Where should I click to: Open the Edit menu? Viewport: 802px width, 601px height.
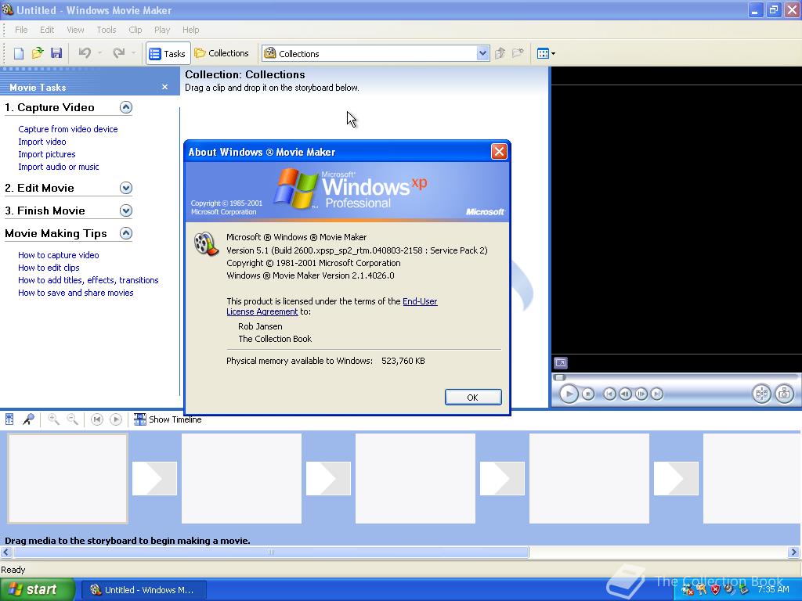47,30
